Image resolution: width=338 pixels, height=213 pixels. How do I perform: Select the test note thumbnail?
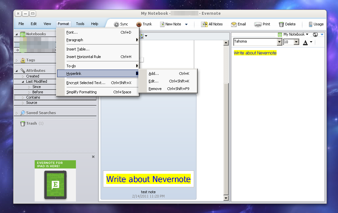[x=149, y=179]
